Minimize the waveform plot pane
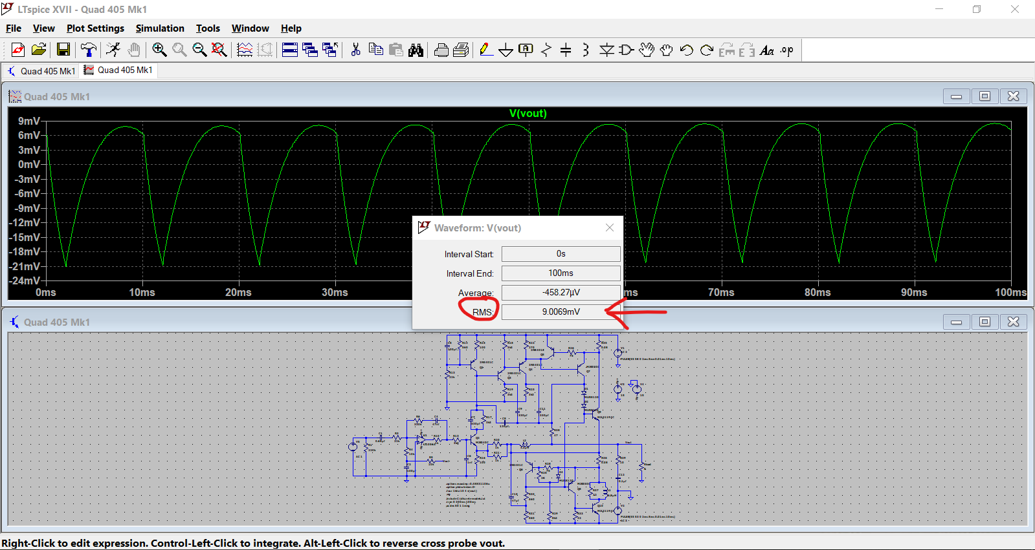 tap(956, 96)
